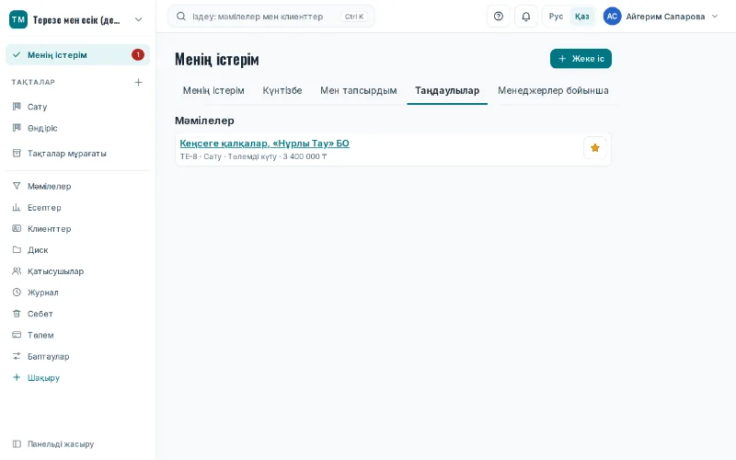Image resolution: width=736 pixels, height=460 pixels.
Task: Unstar the «Нұрлы Тау» deal favorite
Action: (594, 148)
